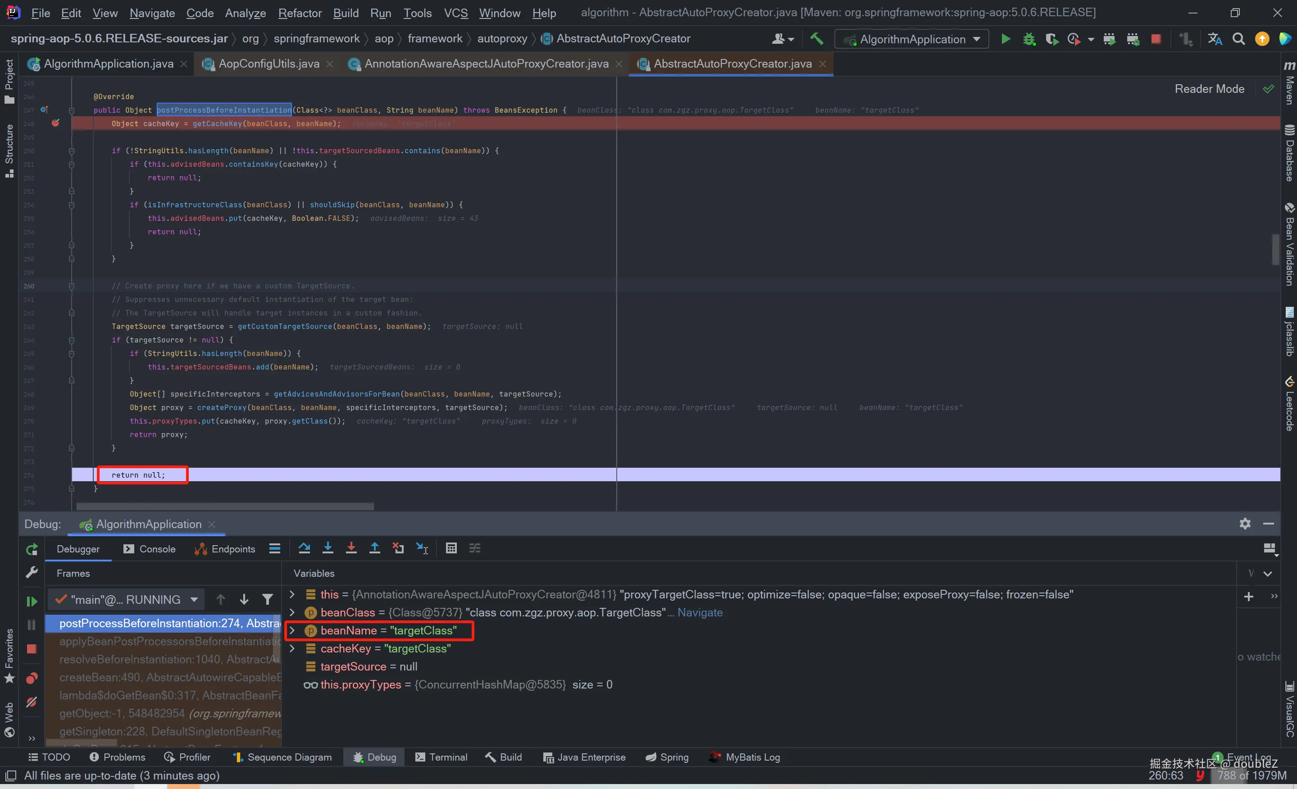Click the View Breakpoints double-red-circle icon
Viewport: 1297px width, 789px height.
pyautogui.click(x=32, y=678)
